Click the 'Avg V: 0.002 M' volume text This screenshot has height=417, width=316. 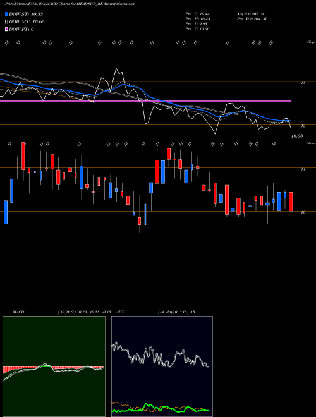pos(250,14)
